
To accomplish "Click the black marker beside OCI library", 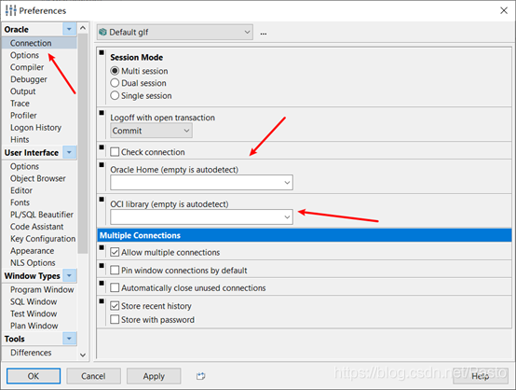I will tap(102, 200).
